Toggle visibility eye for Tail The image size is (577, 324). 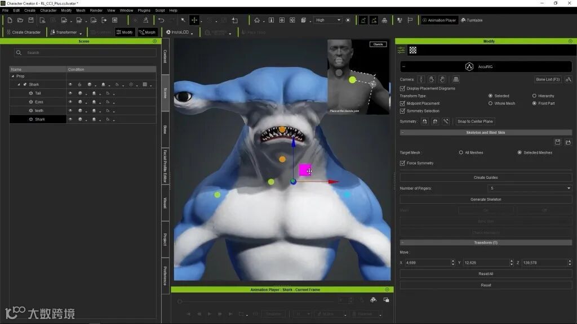[70, 93]
